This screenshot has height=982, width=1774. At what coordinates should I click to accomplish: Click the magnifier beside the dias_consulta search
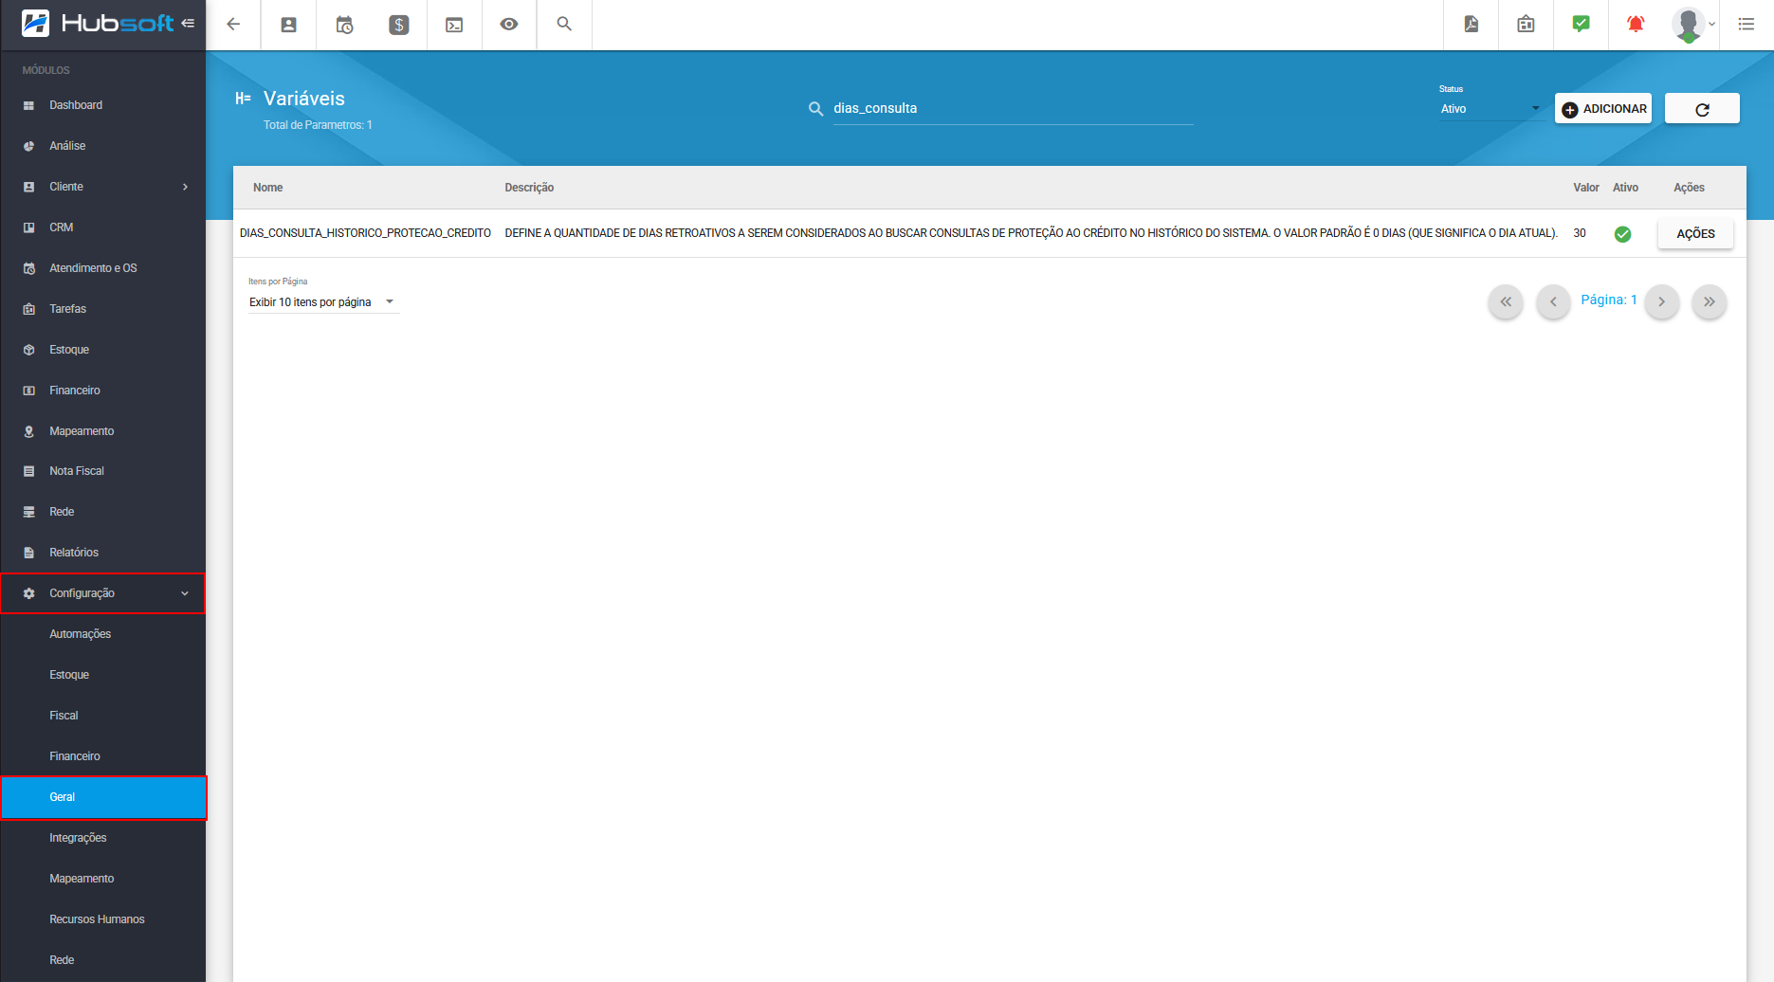815,109
